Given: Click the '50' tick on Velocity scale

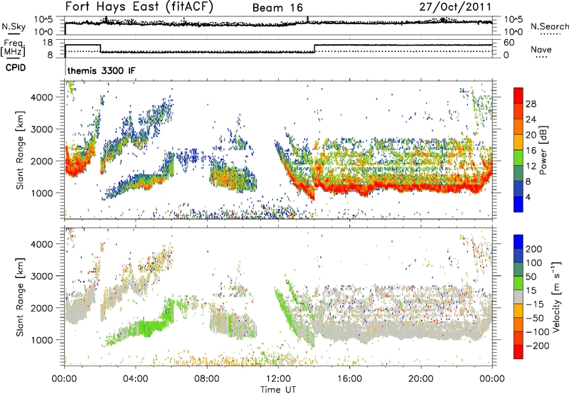Looking at the screenshot, I should click(531, 277).
